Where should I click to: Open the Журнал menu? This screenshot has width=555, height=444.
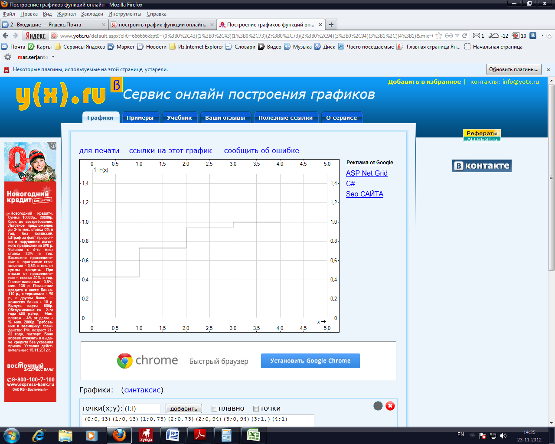[66, 14]
